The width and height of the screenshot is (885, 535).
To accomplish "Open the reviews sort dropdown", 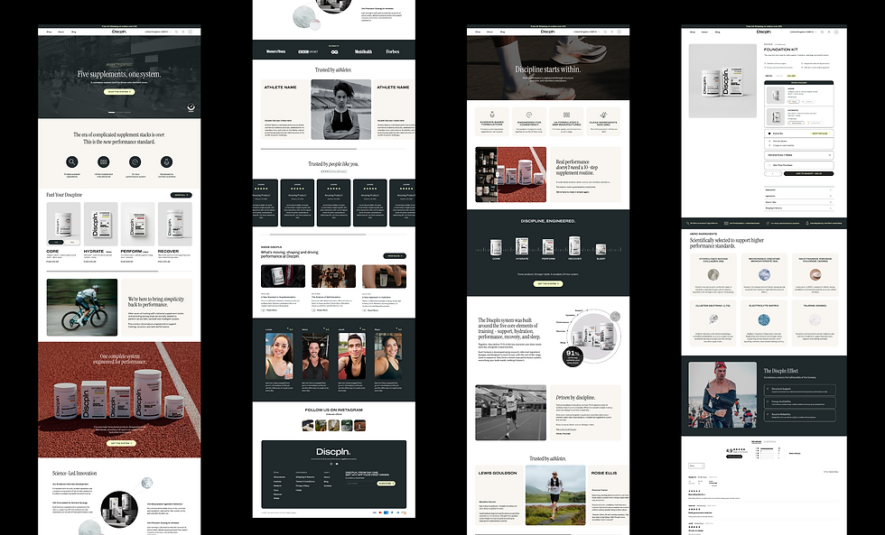I will pyautogui.click(x=696, y=466).
